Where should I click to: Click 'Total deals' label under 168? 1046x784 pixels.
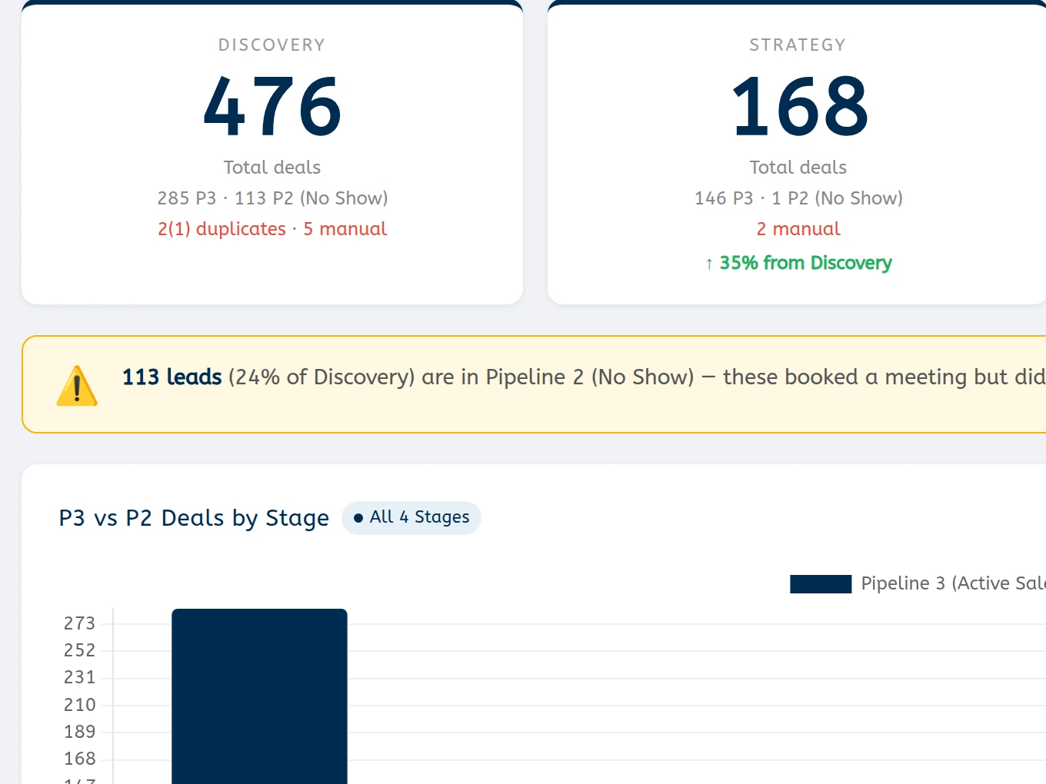coord(798,168)
